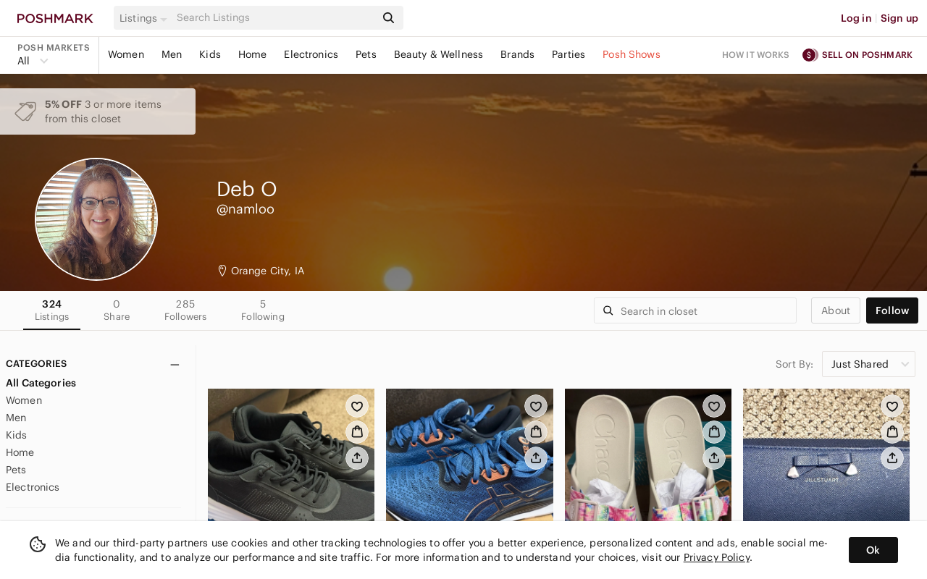Screen dimensions: 927x579
Task: Click the 5% OFF closet discount banner
Action: point(98,111)
